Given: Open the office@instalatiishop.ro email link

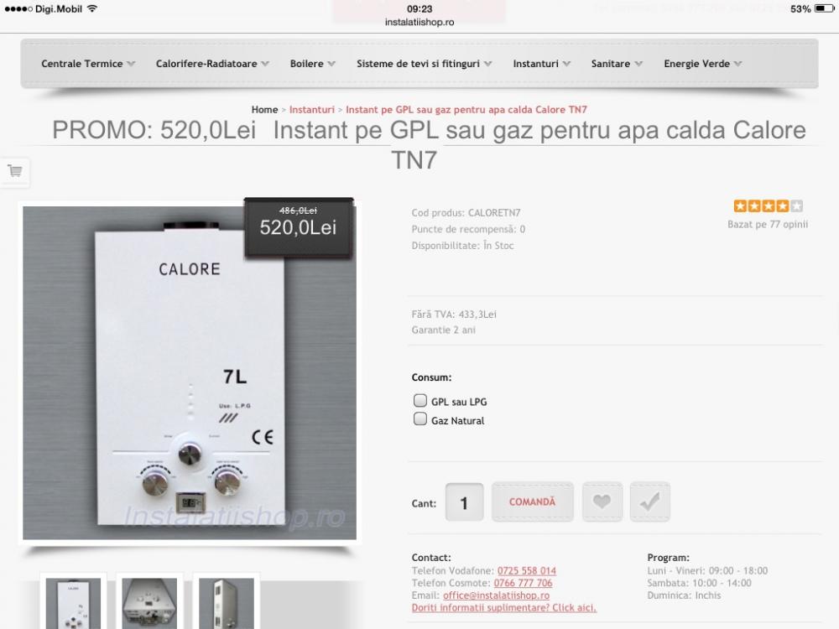Looking at the screenshot, I should click(496, 595).
